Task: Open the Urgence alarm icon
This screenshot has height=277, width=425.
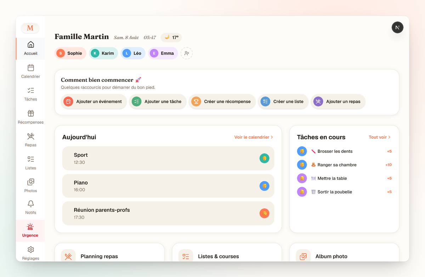Action: [30, 227]
